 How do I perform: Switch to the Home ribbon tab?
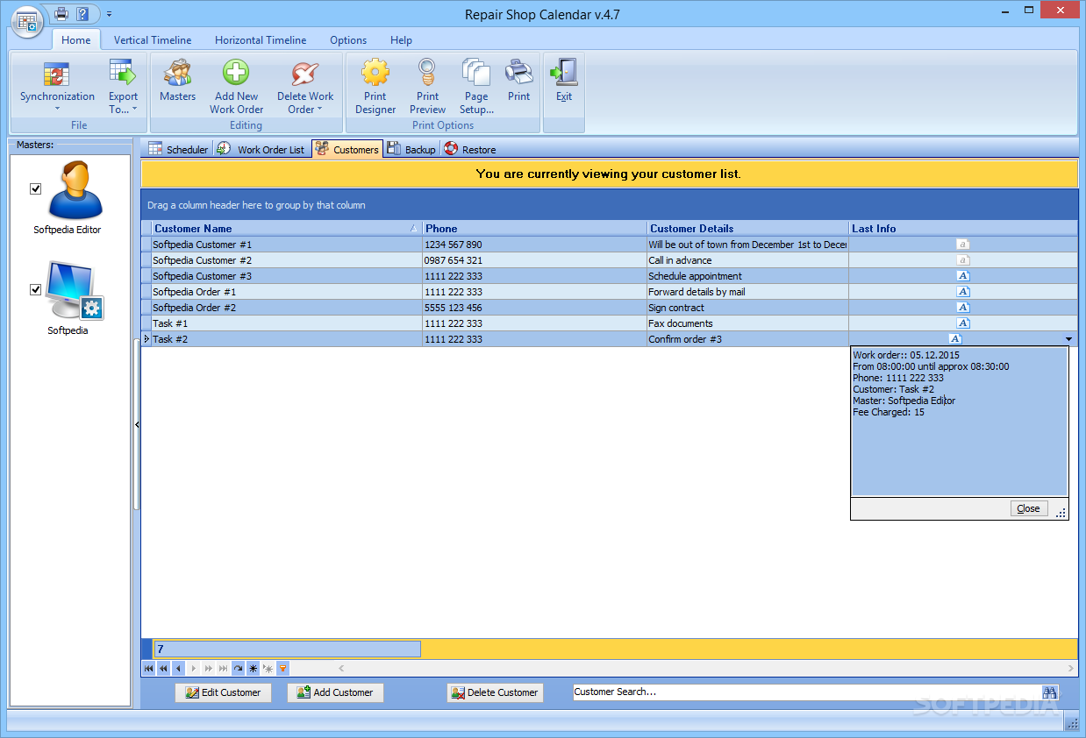coord(76,40)
